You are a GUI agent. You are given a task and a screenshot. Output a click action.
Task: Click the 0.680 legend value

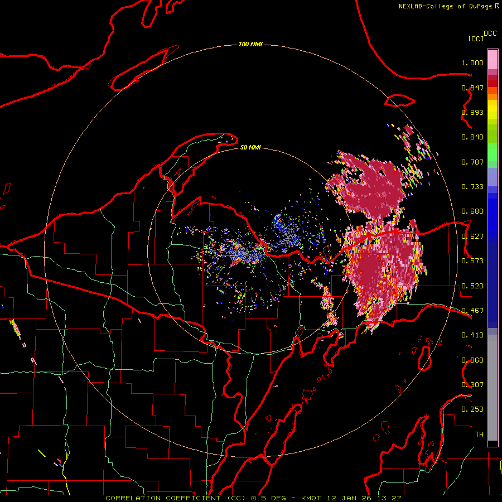(x=472, y=211)
